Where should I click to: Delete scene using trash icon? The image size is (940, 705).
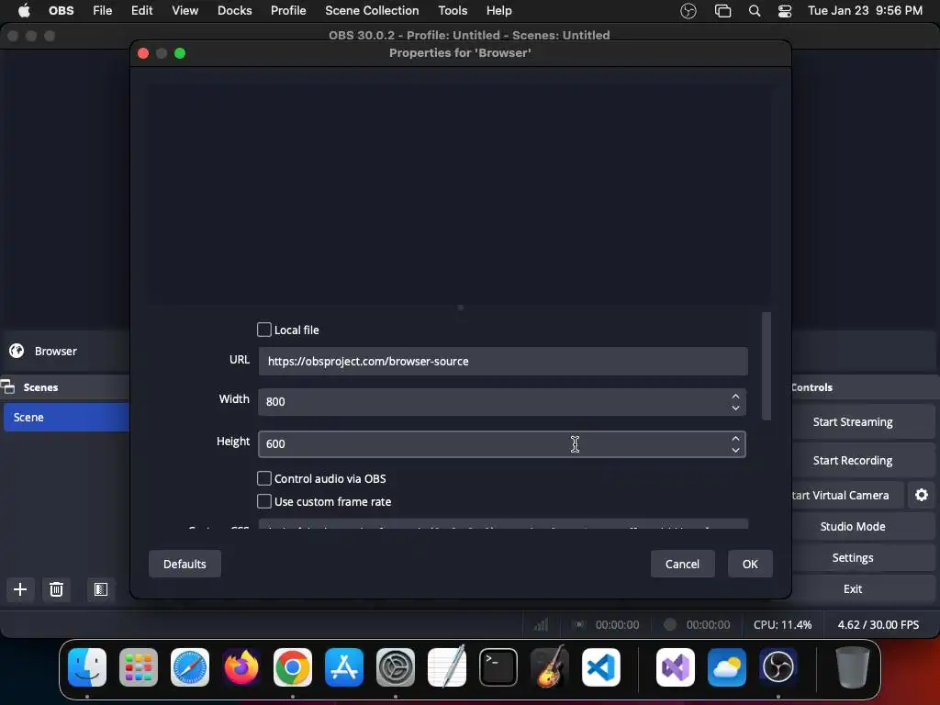tap(56, 589)
